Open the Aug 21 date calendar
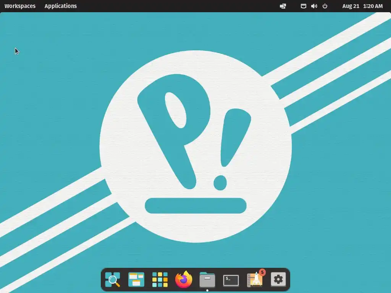 pyautogui.click(x=351, y=6)
